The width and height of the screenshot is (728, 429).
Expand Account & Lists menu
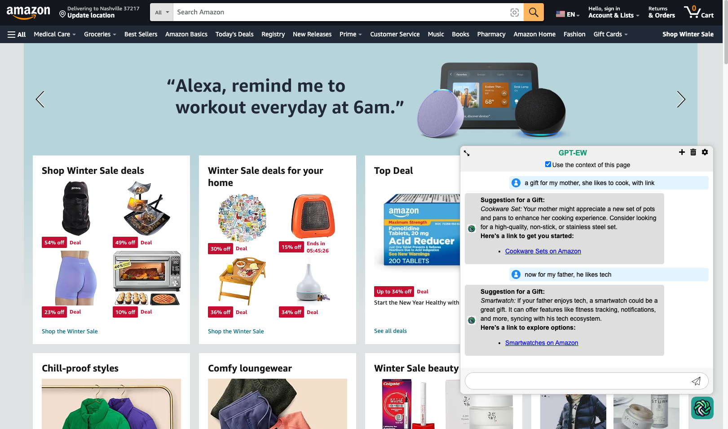613,12
